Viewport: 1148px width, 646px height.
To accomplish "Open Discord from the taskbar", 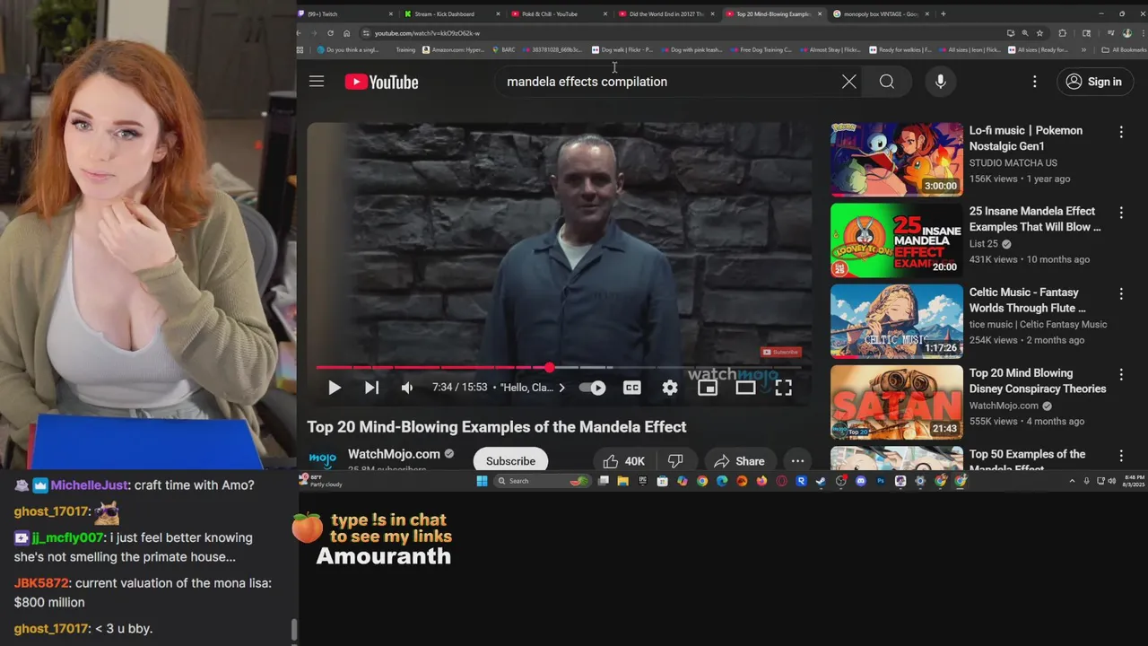I will (861, 481).
